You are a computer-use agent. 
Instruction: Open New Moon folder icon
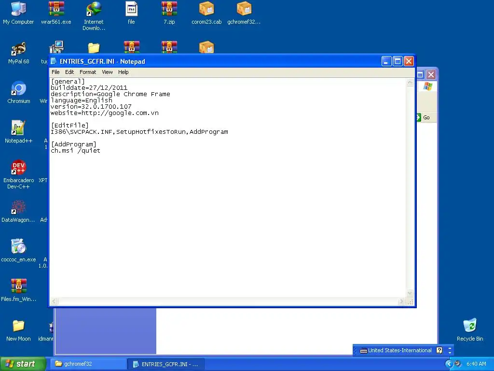(x=18, y=330)
